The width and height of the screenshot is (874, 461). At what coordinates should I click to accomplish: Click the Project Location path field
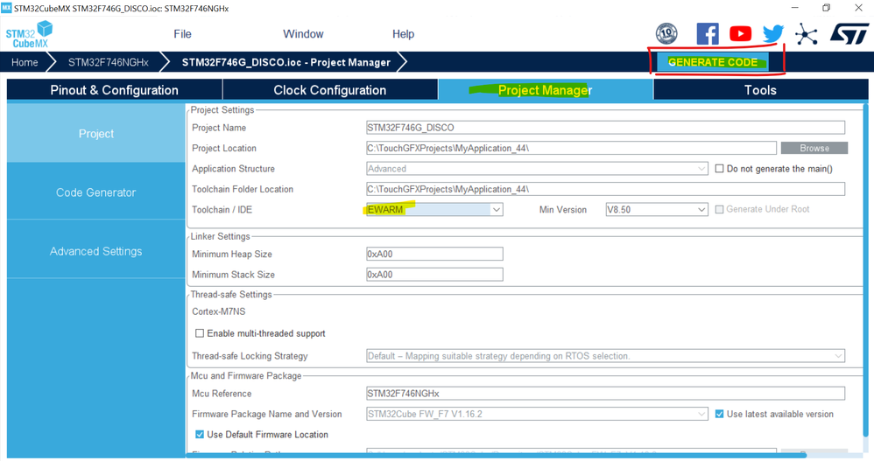coord(571,148)
